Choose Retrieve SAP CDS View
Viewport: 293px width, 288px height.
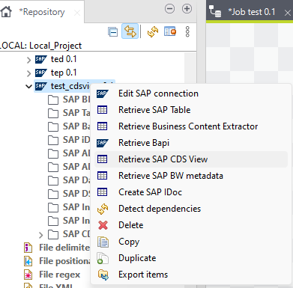coord(191,159)
